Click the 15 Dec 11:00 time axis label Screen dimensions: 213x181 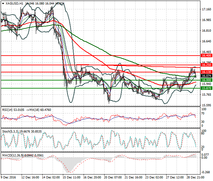[71, 177]
